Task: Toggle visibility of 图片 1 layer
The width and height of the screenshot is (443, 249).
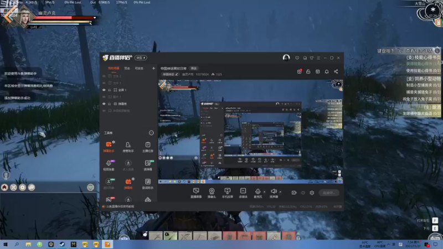Action: pos(104,97)
